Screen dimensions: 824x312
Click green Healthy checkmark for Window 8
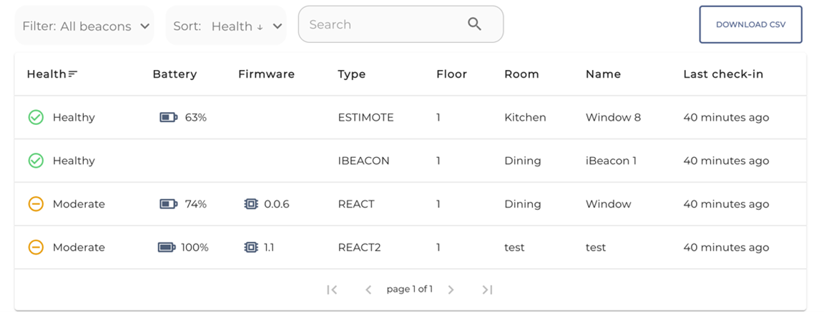click(x=36, y=118)
